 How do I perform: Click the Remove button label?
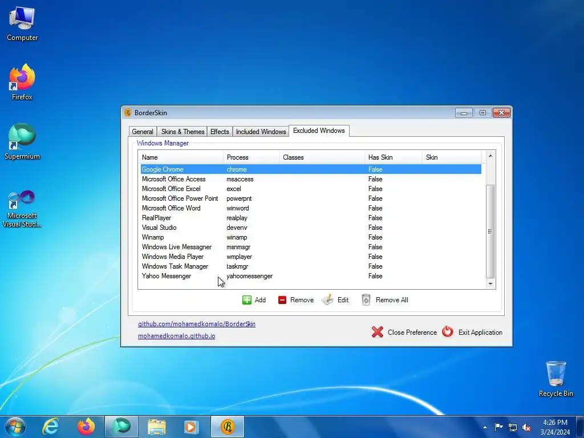pos(302,300)
